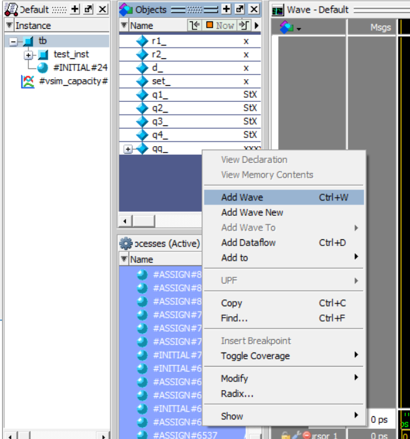The width and height of the screenshot is (410, 439).
Task: Click the set_ signal diamond icon
Action: pyautogui.click(x=142, y=82)
